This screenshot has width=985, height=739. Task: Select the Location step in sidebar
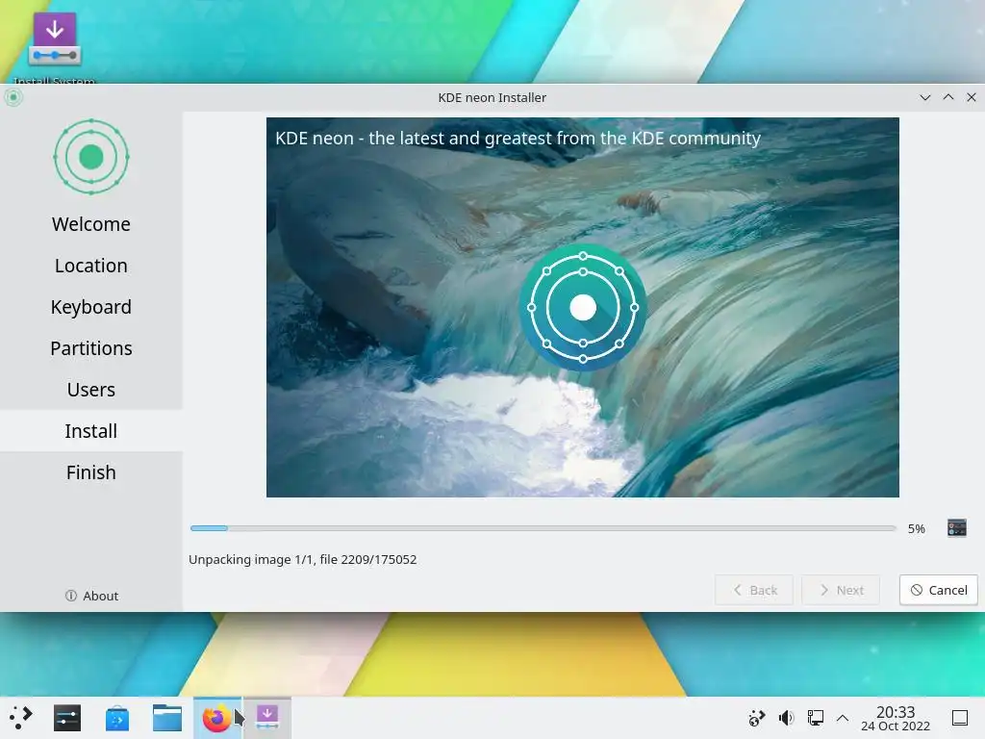tap(91, 266)
